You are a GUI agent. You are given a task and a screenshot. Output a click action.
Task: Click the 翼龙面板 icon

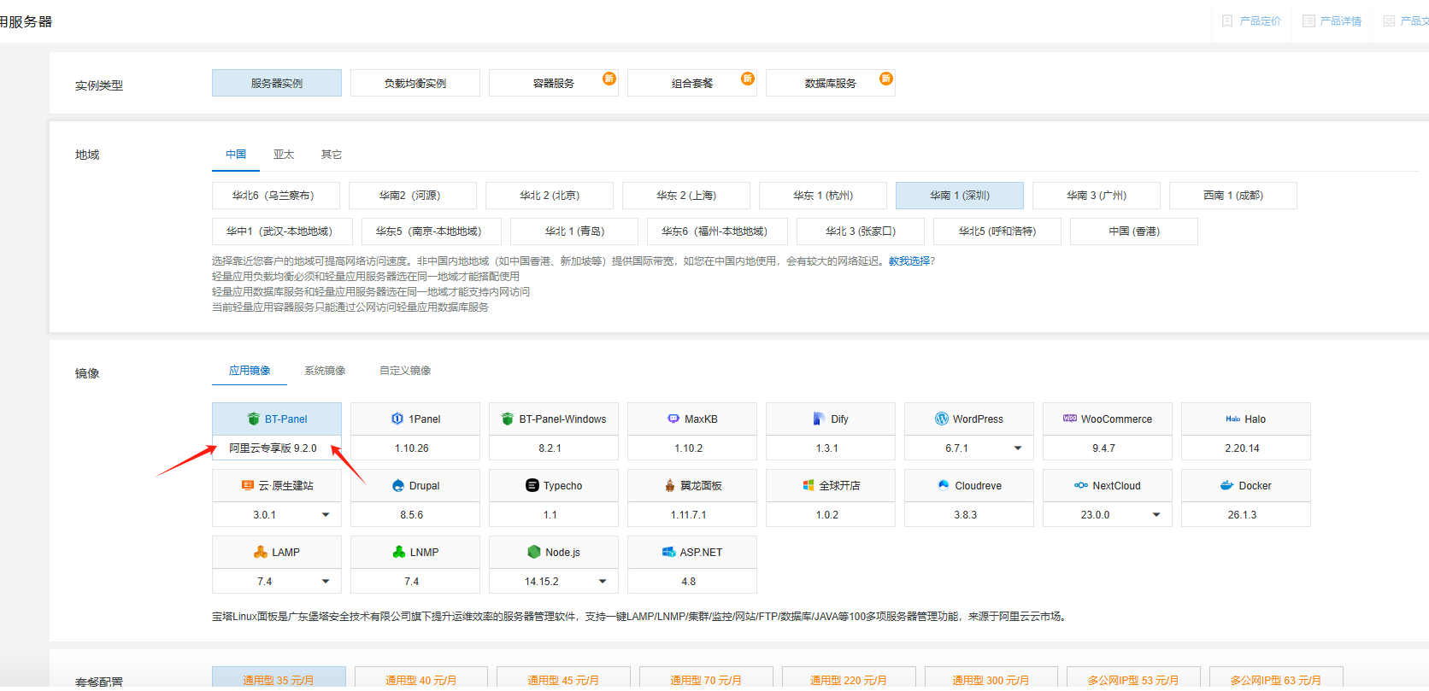tap(670, 485)
